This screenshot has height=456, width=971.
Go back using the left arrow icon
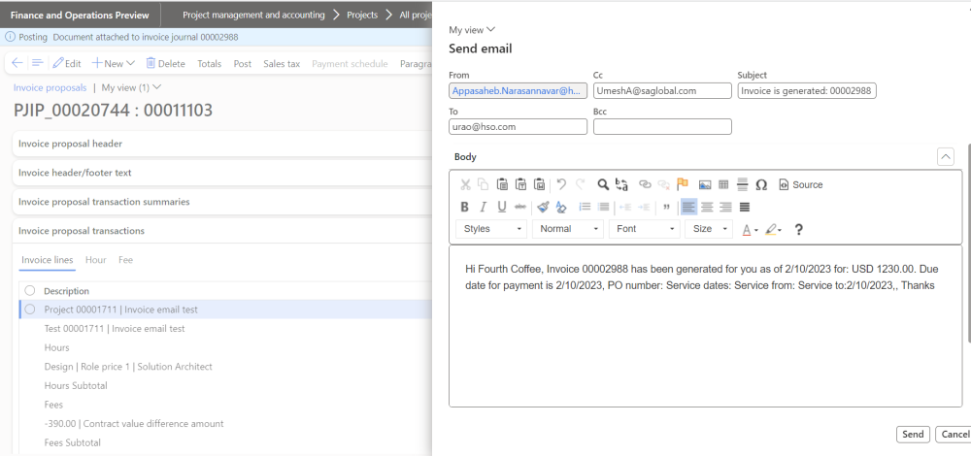pos(17,63)
